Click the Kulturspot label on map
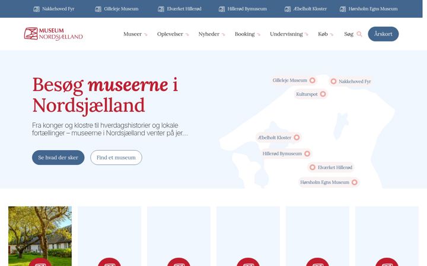 click(x=307, y=94)
